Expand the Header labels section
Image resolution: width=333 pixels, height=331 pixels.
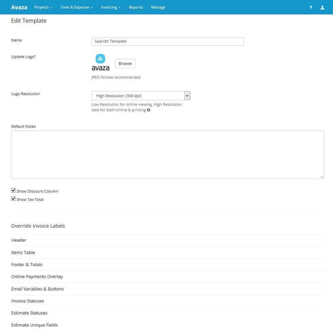pos(19,240)
